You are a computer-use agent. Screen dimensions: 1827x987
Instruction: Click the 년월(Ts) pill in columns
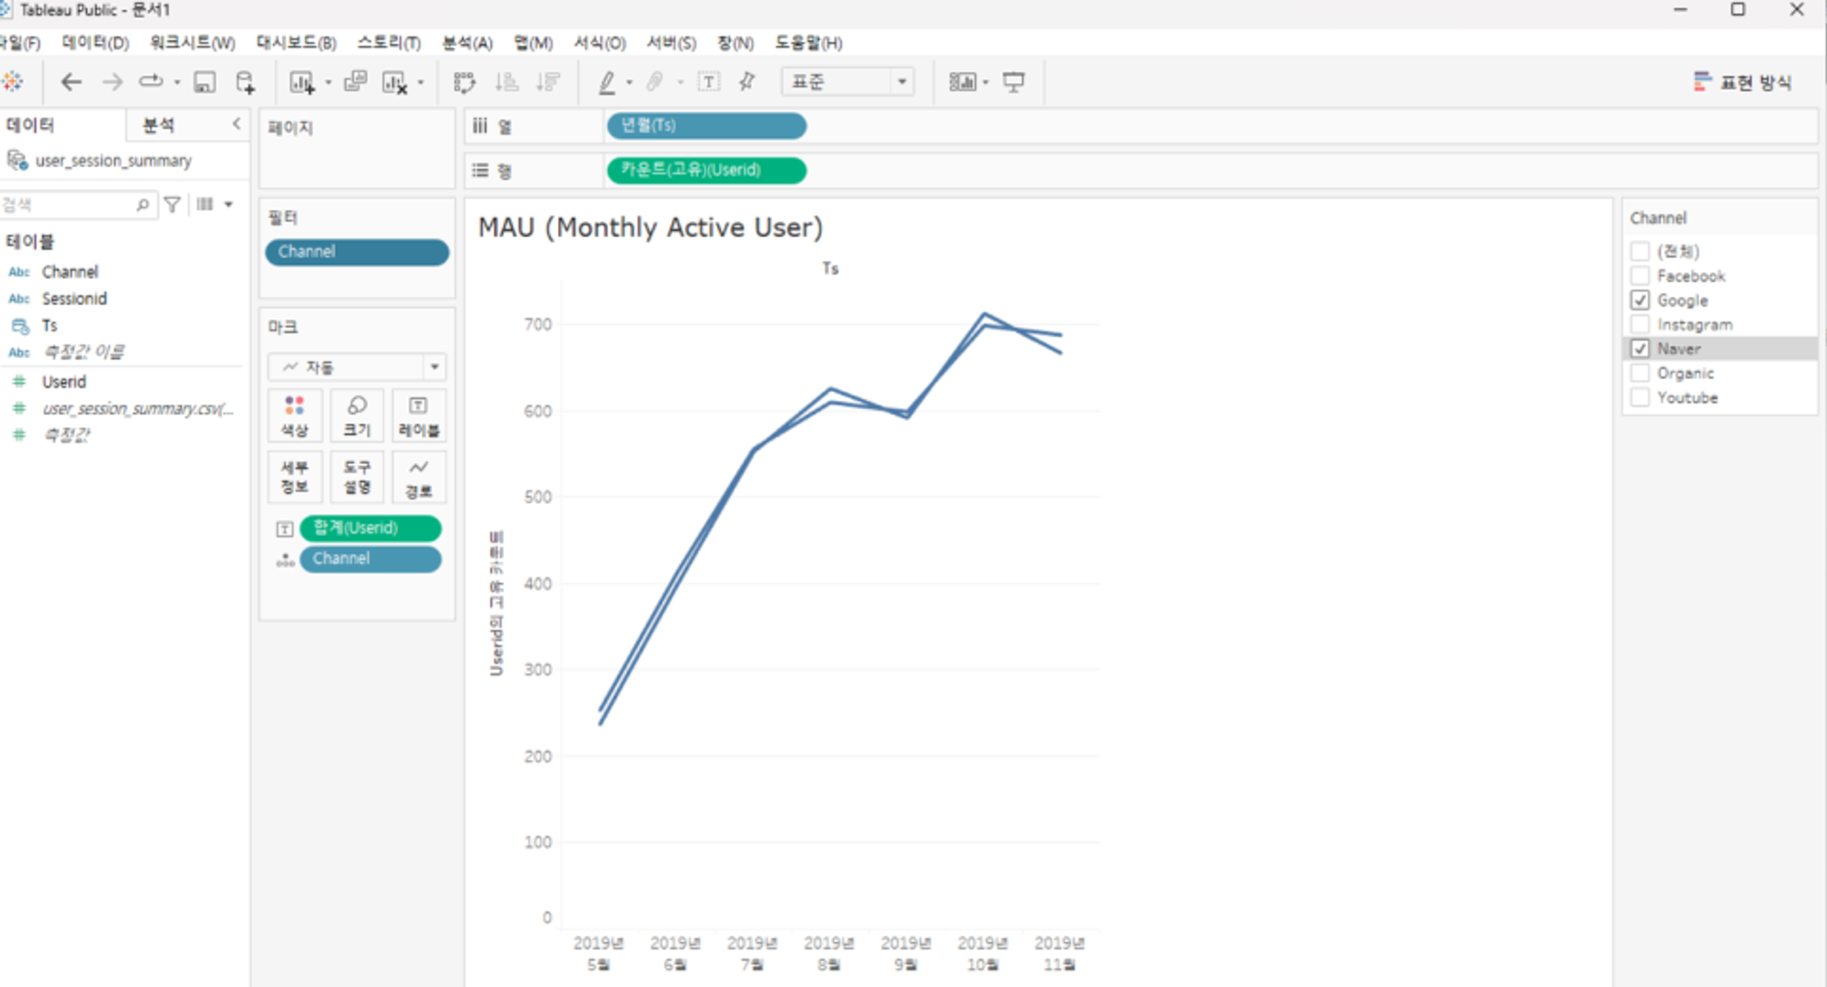tap(705, 126)
